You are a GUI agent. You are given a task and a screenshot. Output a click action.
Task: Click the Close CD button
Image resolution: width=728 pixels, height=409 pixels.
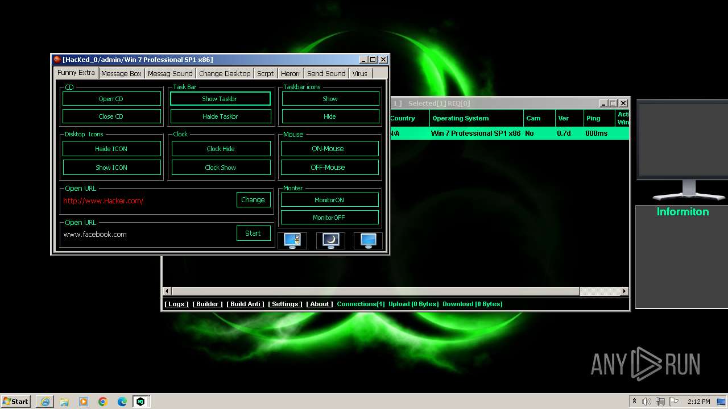[111, 116]
